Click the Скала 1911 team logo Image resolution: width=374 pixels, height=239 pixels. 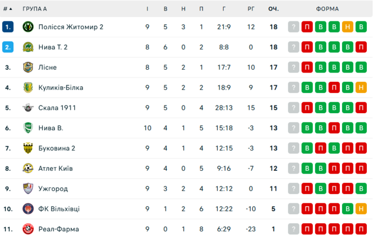click(28, 108)
